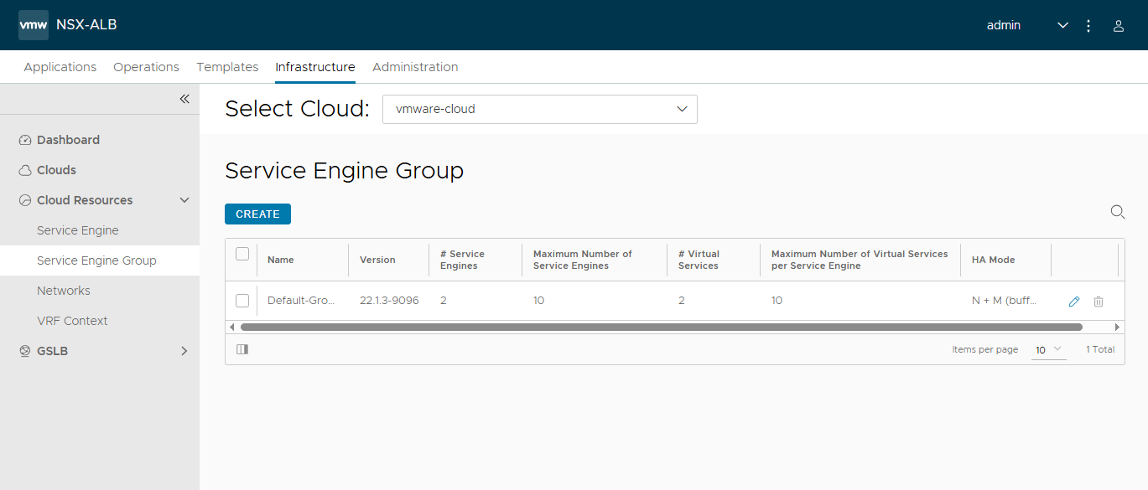Click the Clouds cloud icon
Screen dimensions: 1148x490
coord(25,170)
